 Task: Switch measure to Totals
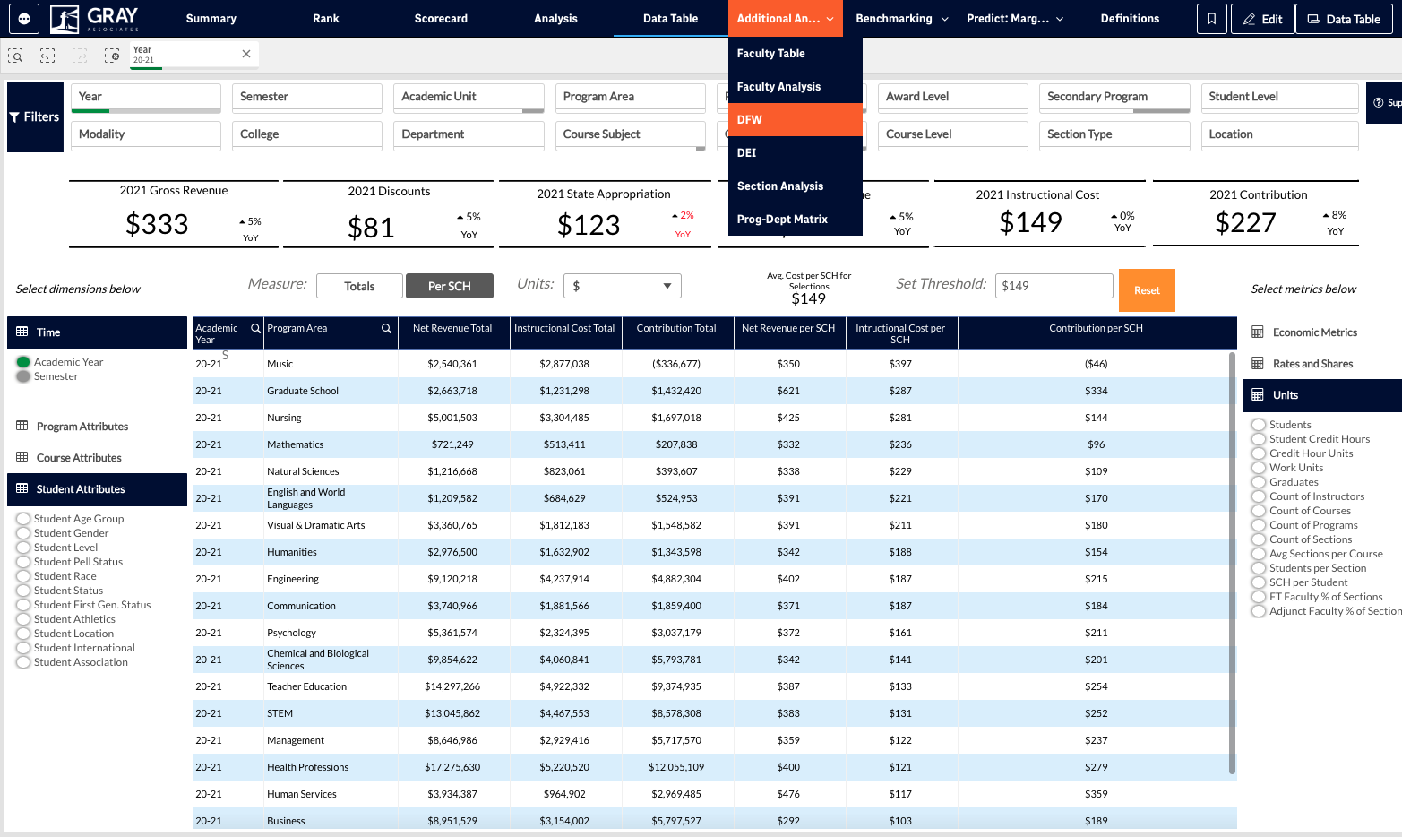click(x=359, y=286)
